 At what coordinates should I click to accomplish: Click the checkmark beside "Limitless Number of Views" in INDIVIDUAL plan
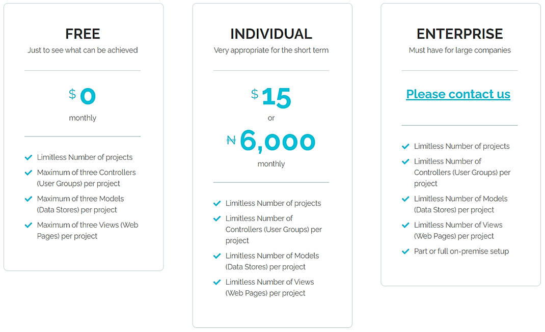(217, 282)
